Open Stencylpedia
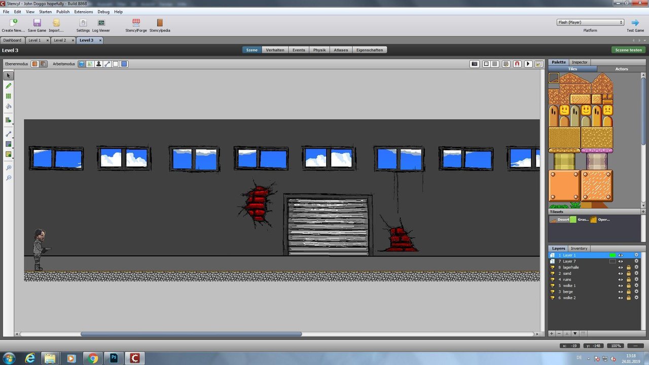 pos(160,25)
